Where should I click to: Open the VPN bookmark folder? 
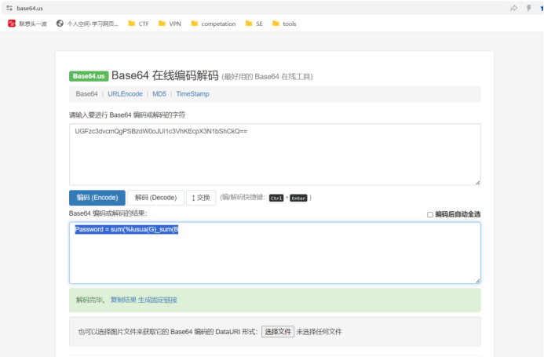coord(170,24)
